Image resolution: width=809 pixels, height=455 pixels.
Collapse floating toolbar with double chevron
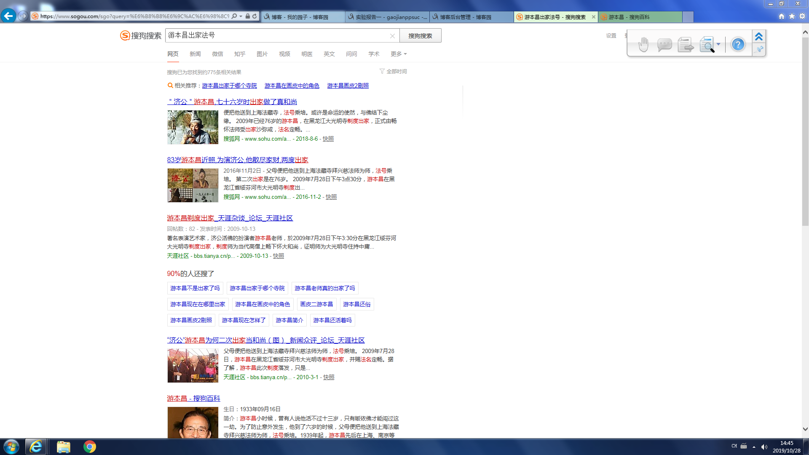[759, 37]
